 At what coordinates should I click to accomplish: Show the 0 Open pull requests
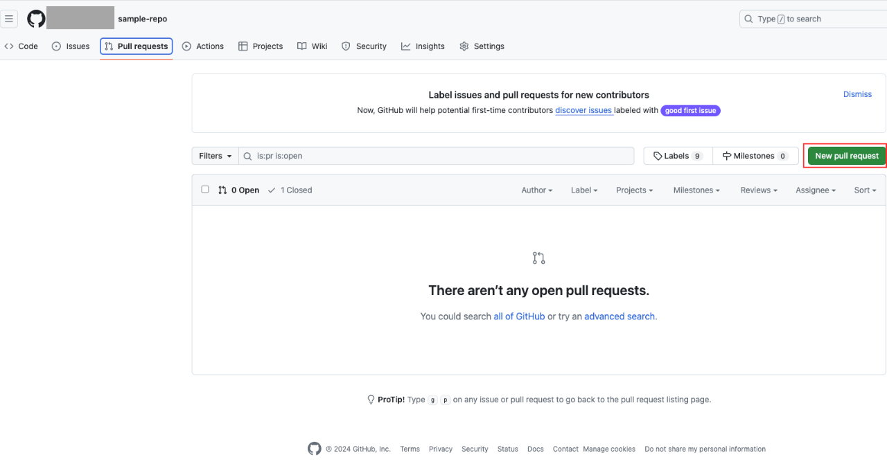(238, 190)
